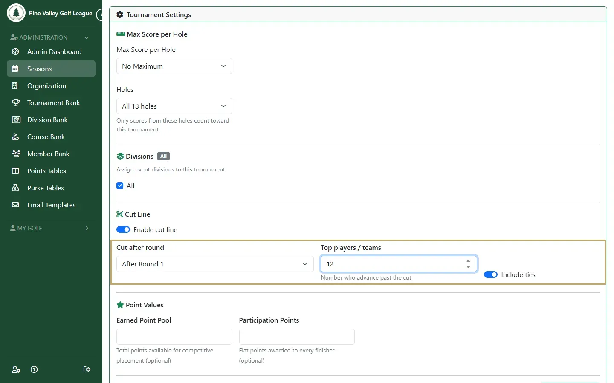Open the help question mark icon
This screenshot has width=614, height=383.
(35, 369)
